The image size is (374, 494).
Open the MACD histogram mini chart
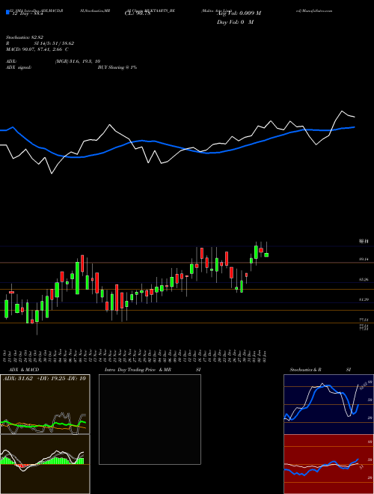pyautogui.click(x=45, y=464)
